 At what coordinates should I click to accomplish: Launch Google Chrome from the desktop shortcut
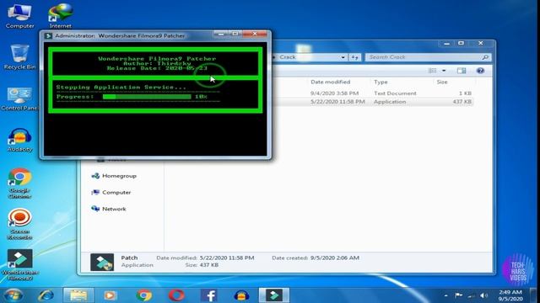[x=19, y=183]
